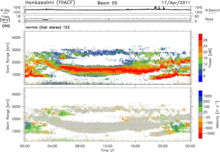The image size is (220, 152).
Task: Click the '500' tick on Velocity colorbar
Action: [x=206, y=101]
